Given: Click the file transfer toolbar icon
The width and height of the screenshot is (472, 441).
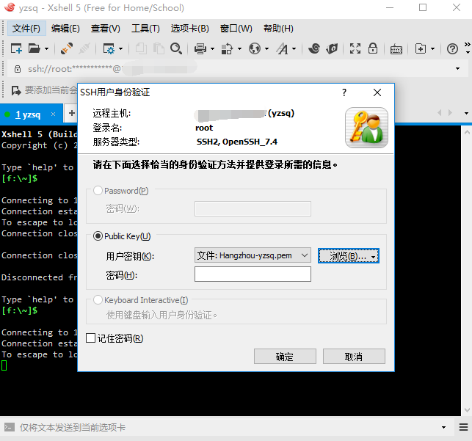Looking at the screenshot, I should (x=227, y=48).
